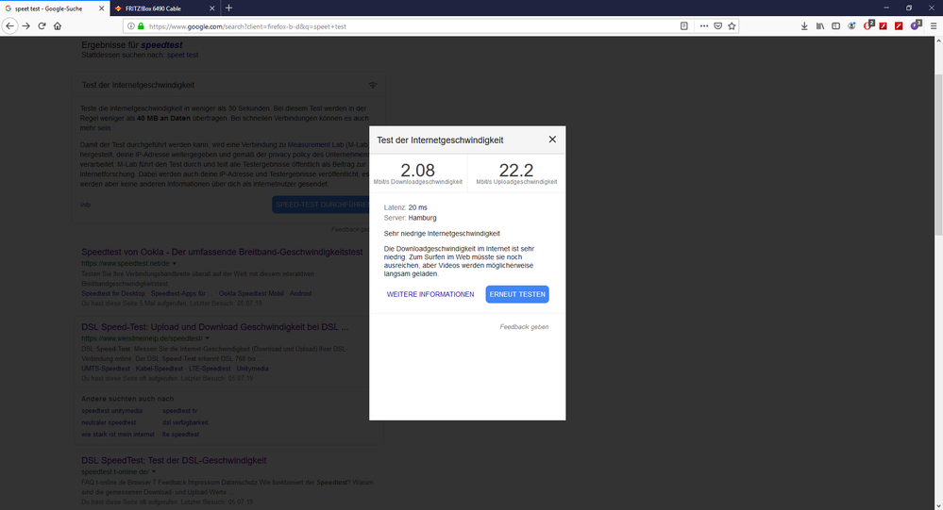Open a new tab with plus button

(x=228, y=8)
